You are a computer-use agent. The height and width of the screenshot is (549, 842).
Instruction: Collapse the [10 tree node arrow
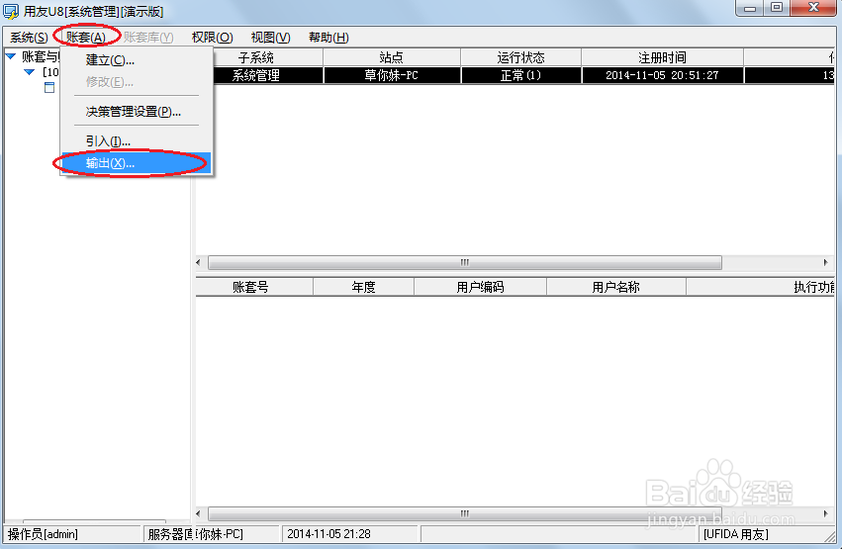tap(30, 72)
